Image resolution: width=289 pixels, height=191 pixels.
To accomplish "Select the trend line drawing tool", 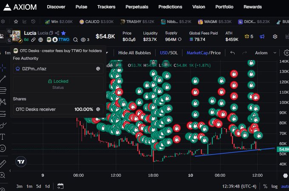I will tap(3, 79).
